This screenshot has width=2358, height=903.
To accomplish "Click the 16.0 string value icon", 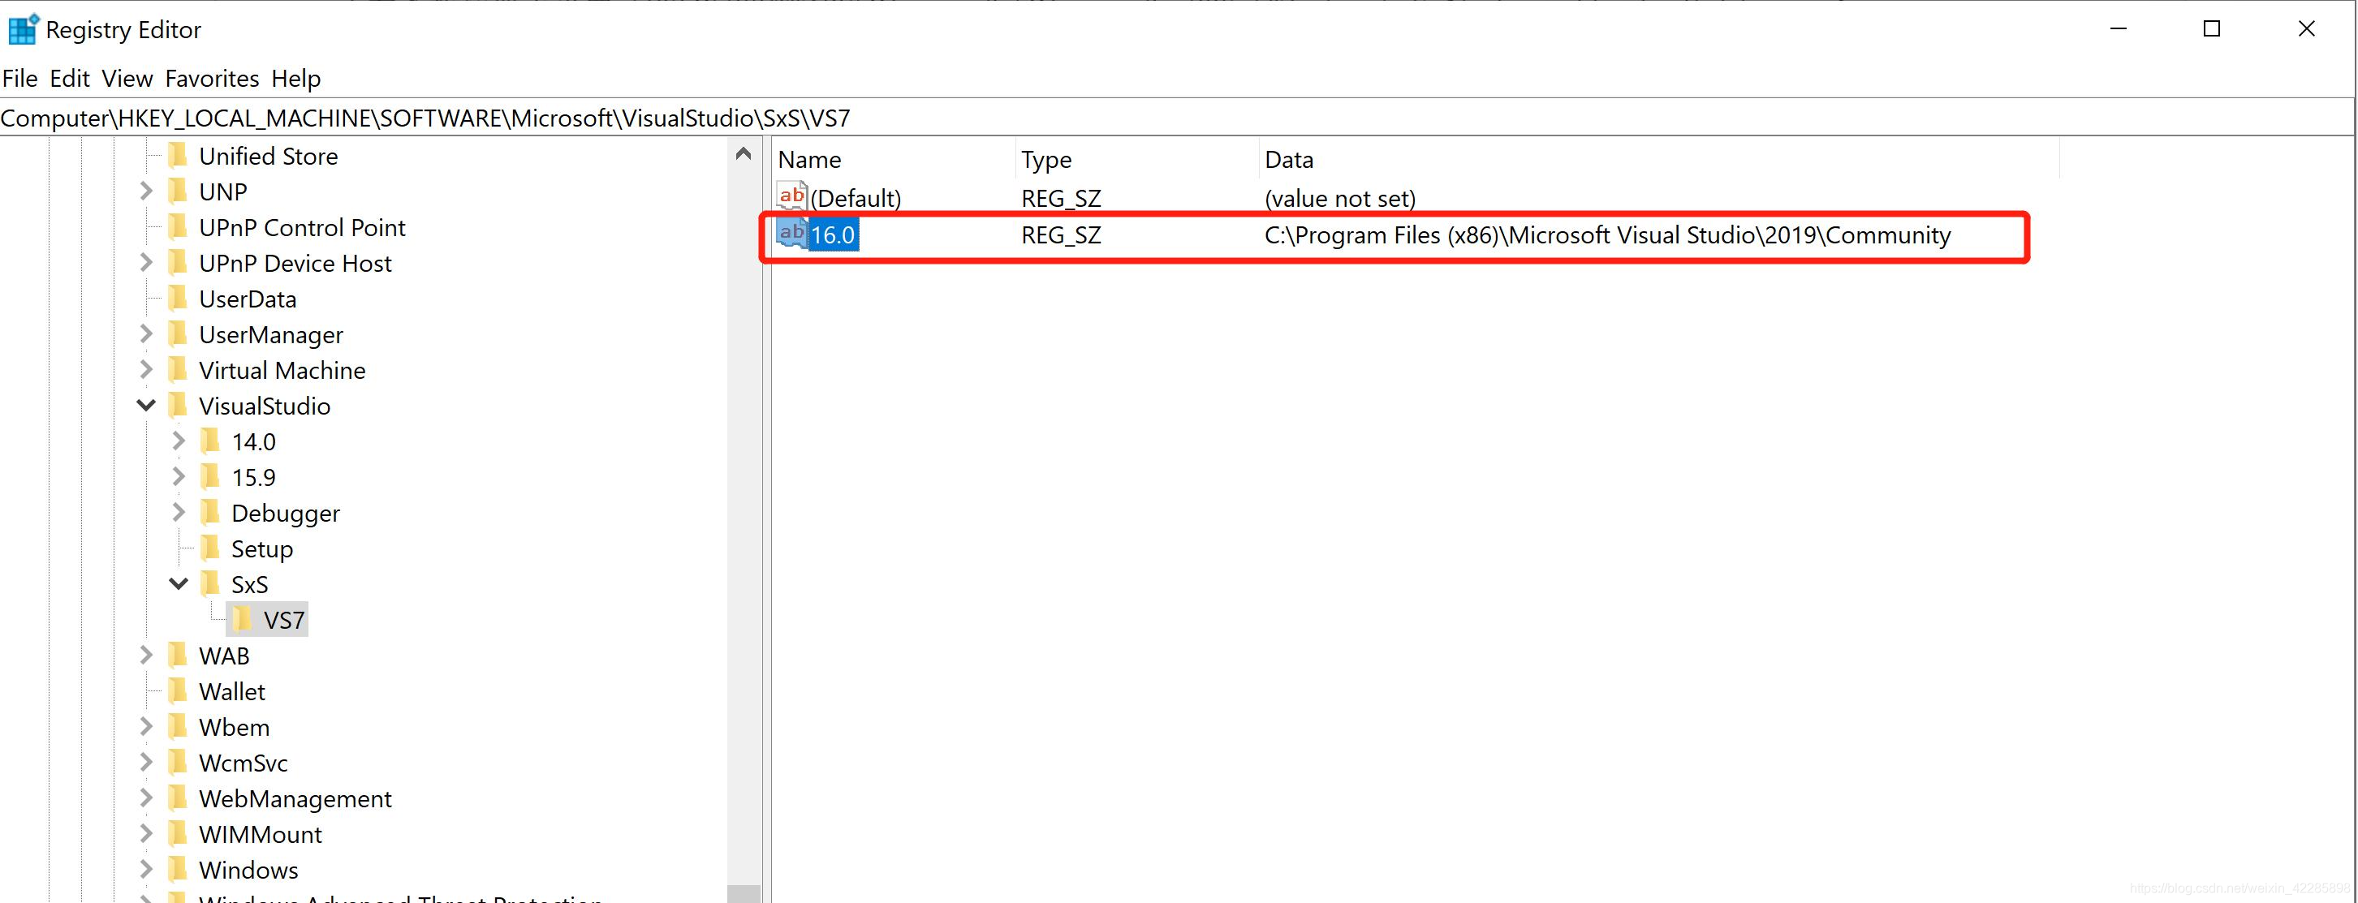I will pos(791,234).
